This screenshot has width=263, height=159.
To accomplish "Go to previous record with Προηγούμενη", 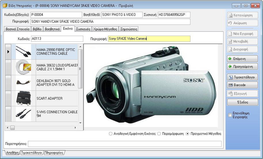I will tap(243, 67).
